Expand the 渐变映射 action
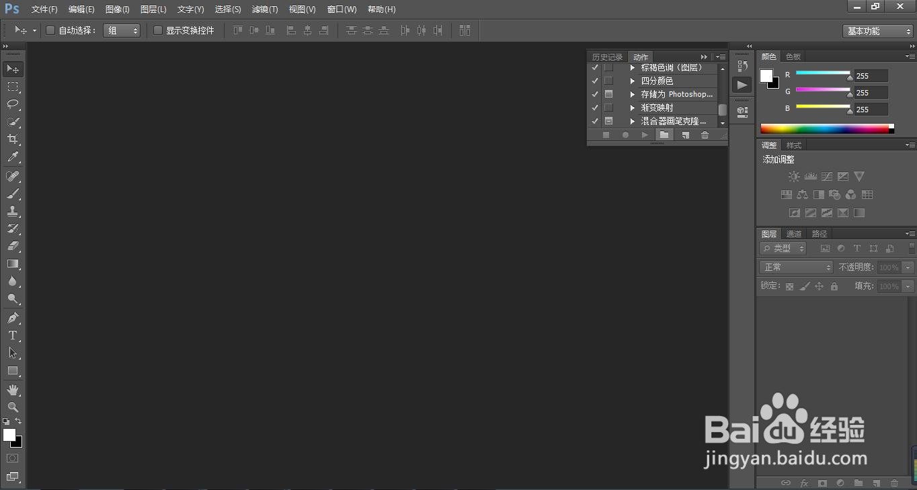The height and width of the screenshot is (490, 917). coord(633,108)
